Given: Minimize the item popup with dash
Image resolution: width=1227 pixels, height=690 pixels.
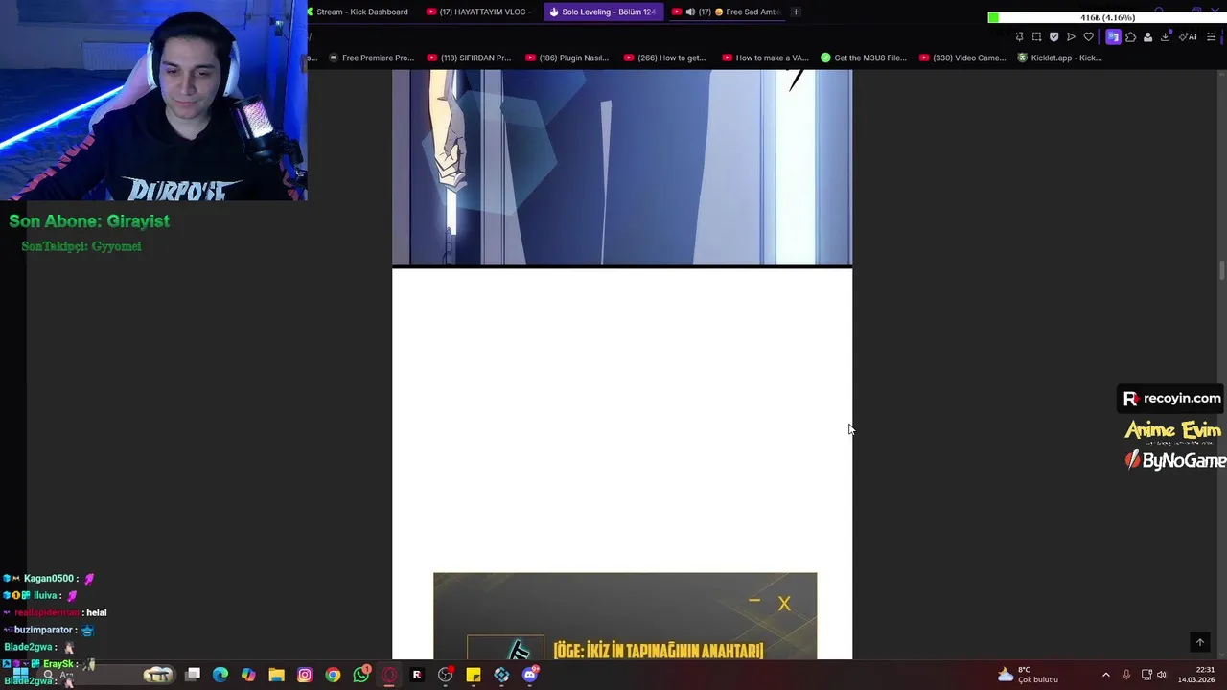Looking at the screenshot, I should pyautogui.click(x=754, y=601).
